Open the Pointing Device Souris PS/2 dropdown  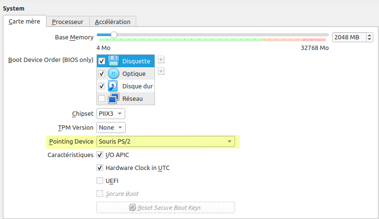(x=166, y=142)
